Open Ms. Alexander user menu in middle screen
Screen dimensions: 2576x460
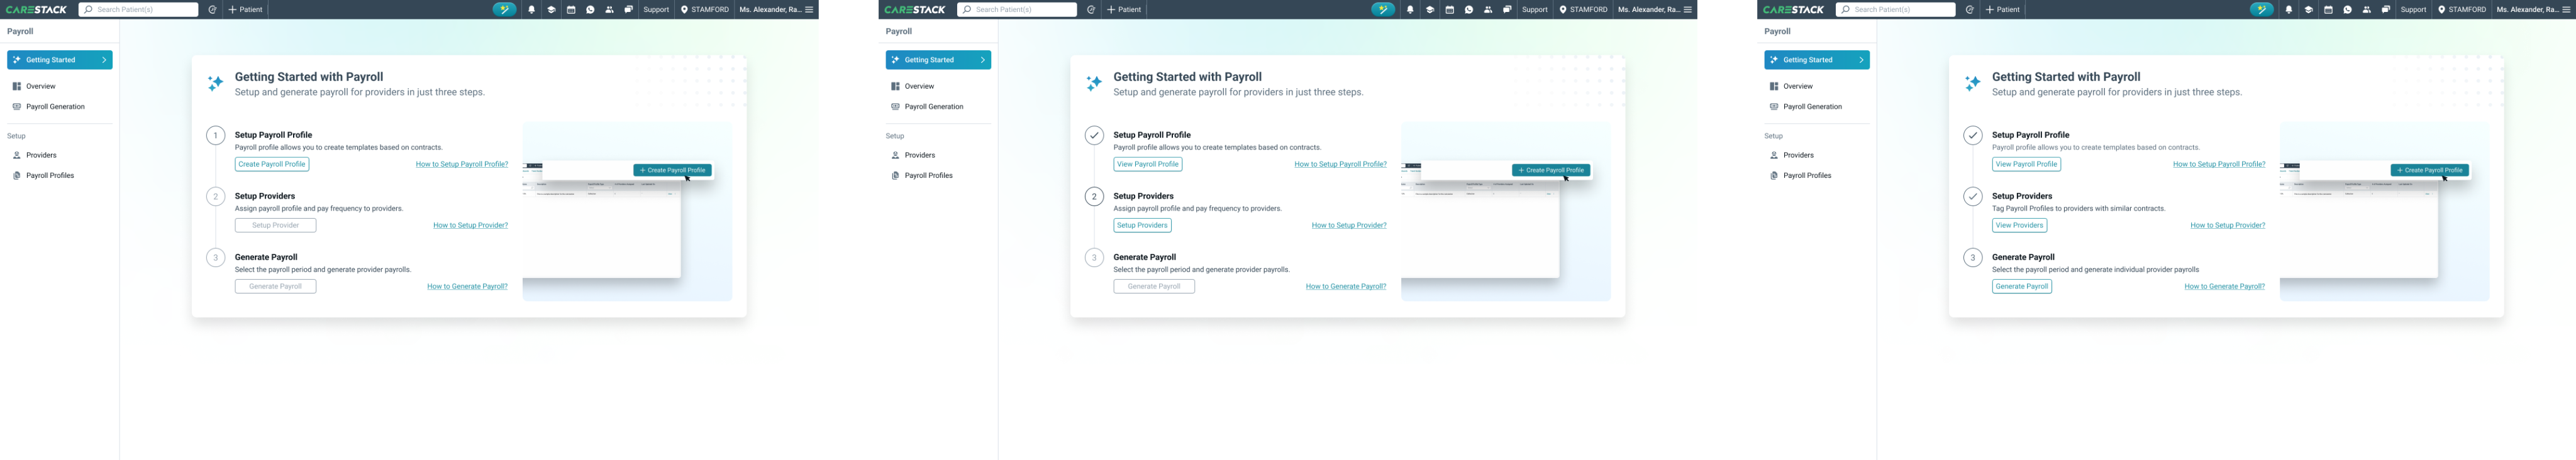1649,9
